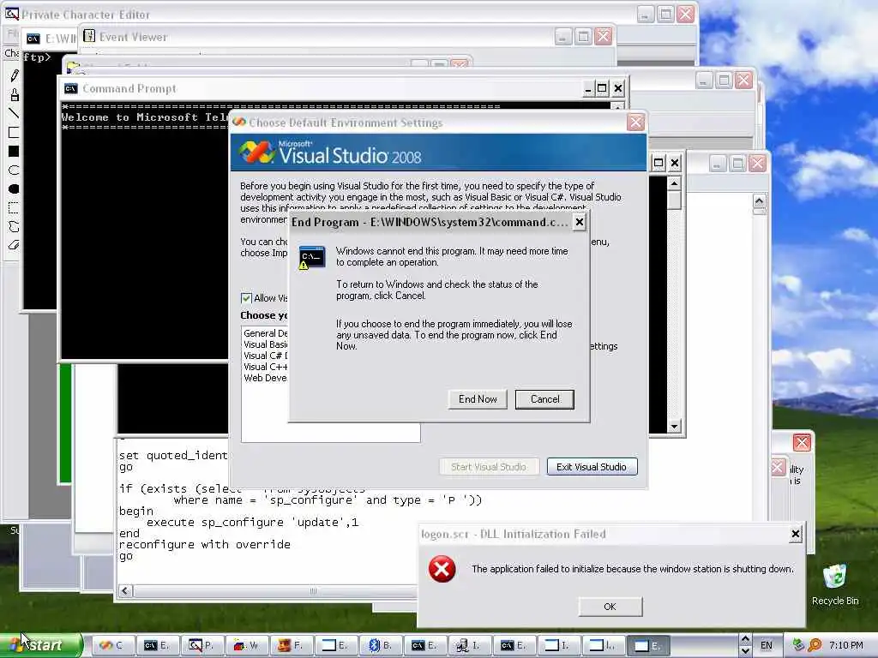Click the clock showing 7:10 PM
This screenshot has height=658, width=878.
[845, 645]
